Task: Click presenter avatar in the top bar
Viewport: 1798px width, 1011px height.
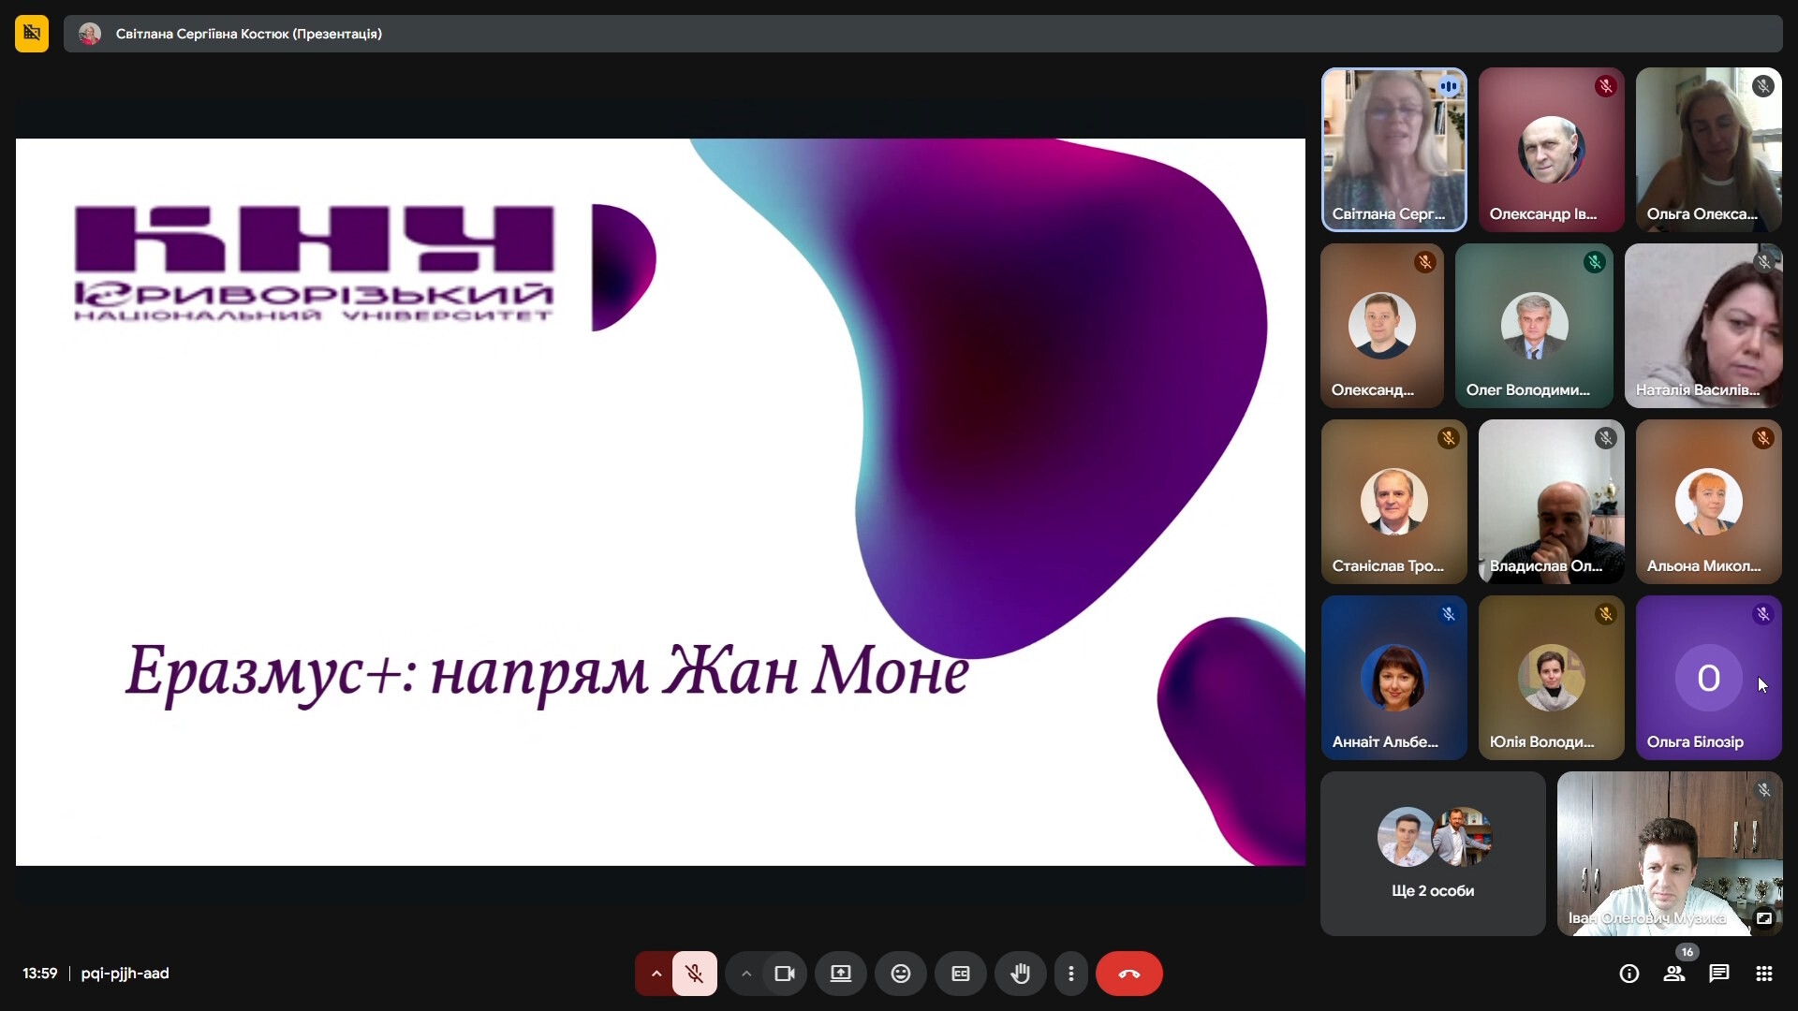Action: (x=90, y=34)
